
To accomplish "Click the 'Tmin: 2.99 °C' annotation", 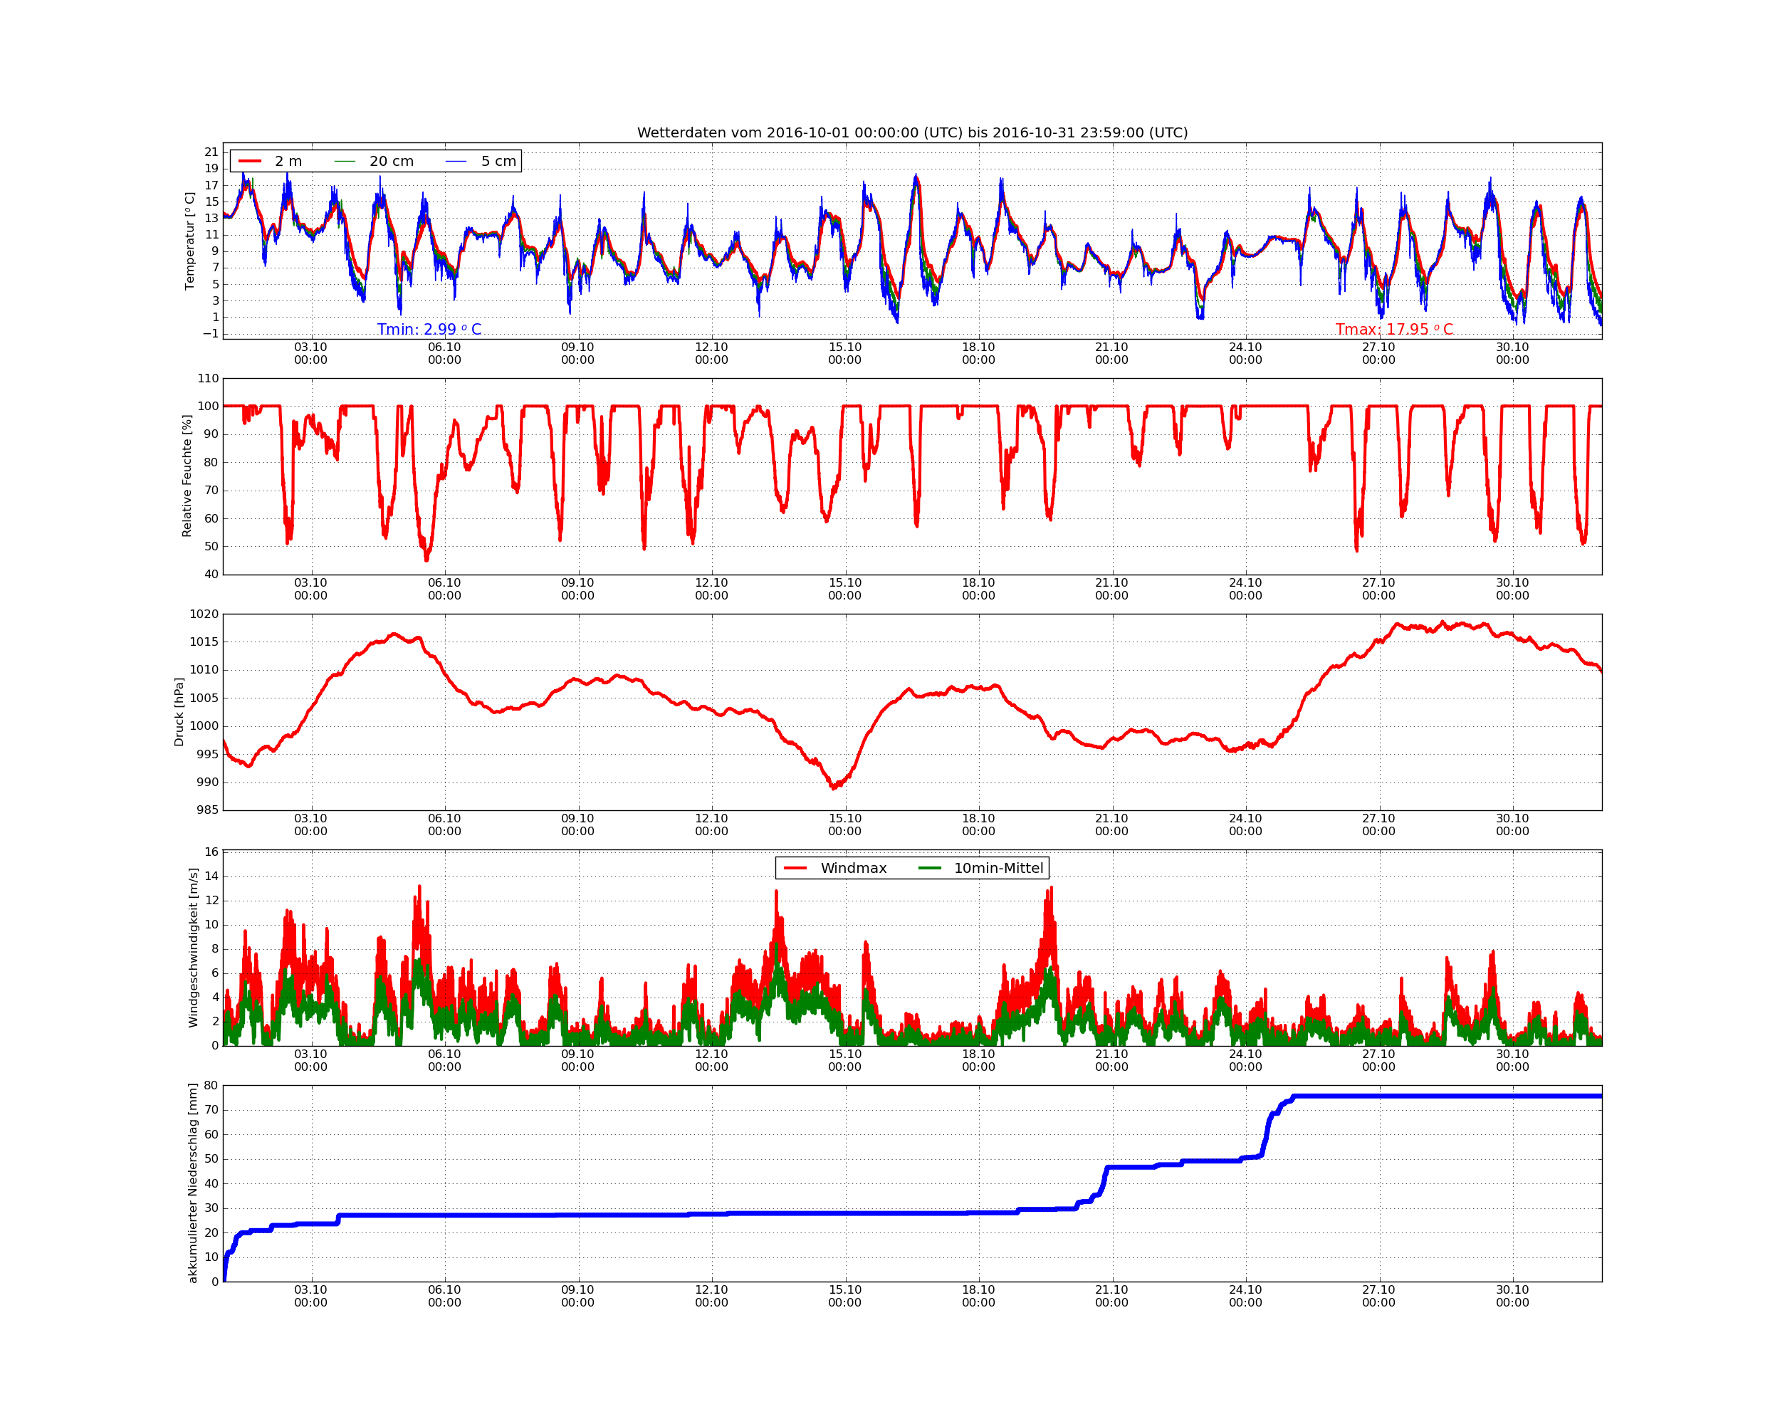I will 429,330.
